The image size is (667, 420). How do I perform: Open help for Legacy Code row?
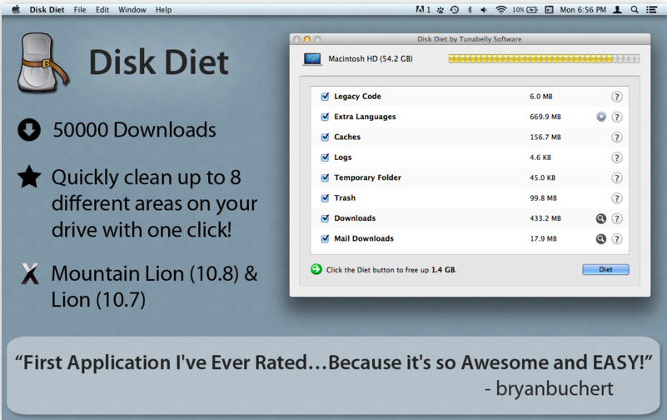[x=617, y=97]
